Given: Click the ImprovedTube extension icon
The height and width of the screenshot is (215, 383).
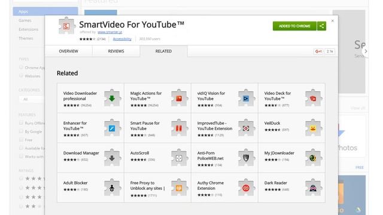Looking at the screenshot, I should (x=246, y=128).
